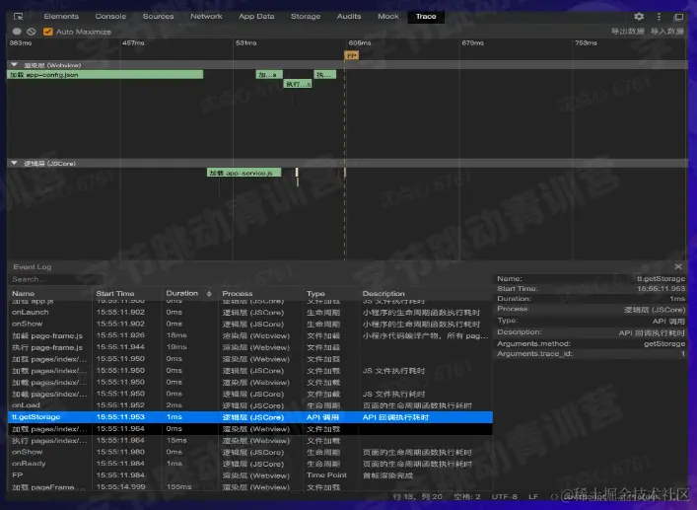Click the 首帧渲染完成 description cell
Image resolution: width=697 pixels, height=510 pixels.
tap(387, 475)
